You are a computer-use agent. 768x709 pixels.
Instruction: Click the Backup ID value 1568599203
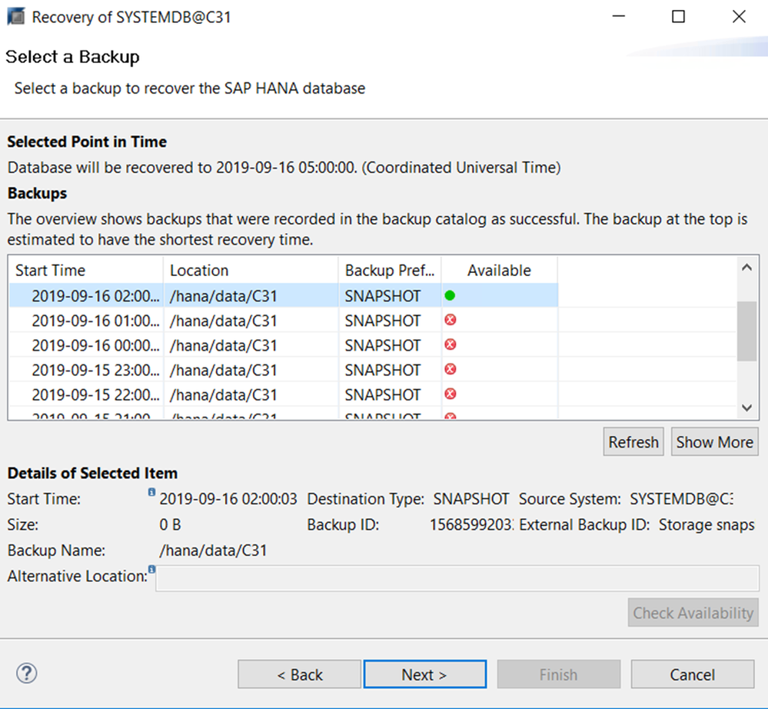[471, 524]
